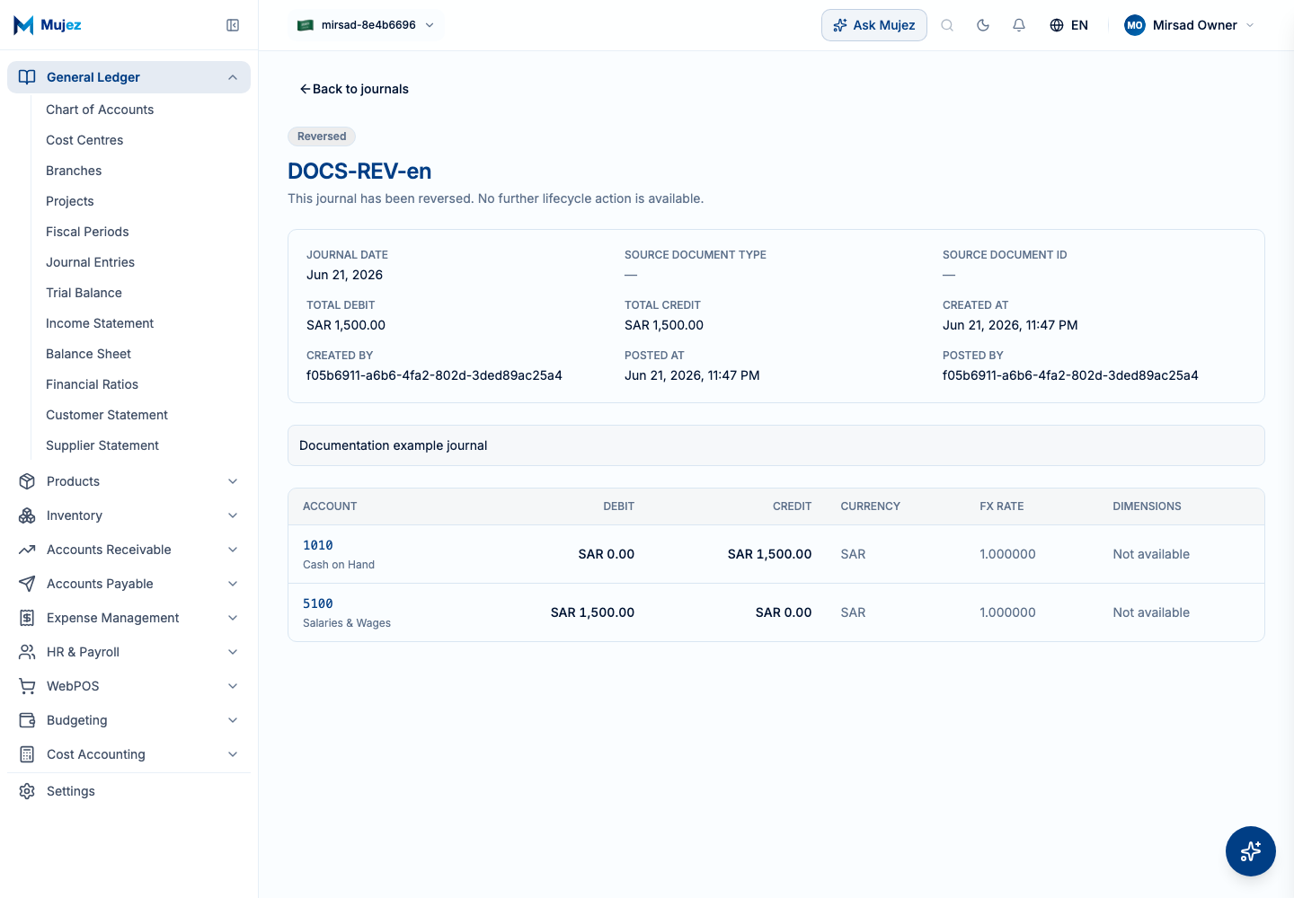Click the HR & Payroll people icon
Viewport: 1294px width, 898px height.
pos(27,652)
